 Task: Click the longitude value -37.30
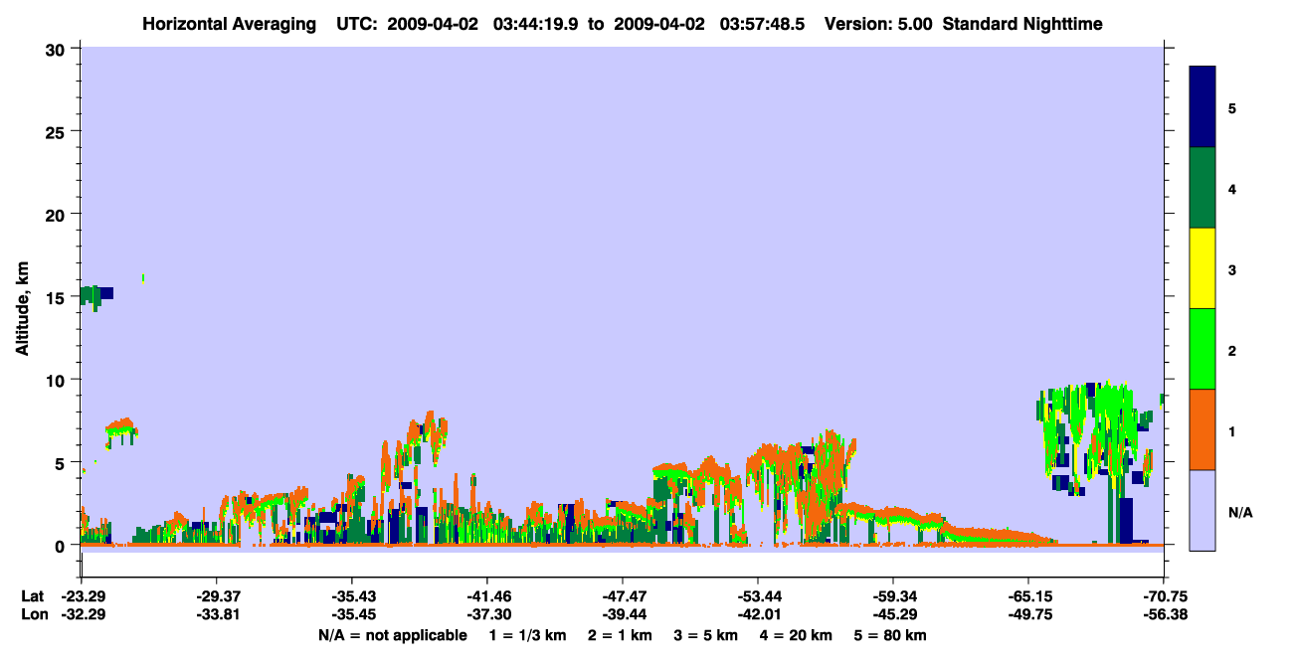click(x=486, y=614)
